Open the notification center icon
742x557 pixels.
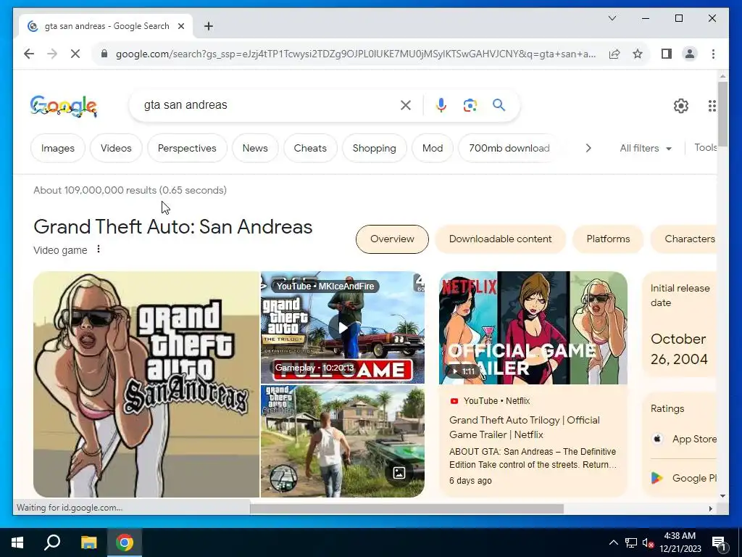point(720,543)
